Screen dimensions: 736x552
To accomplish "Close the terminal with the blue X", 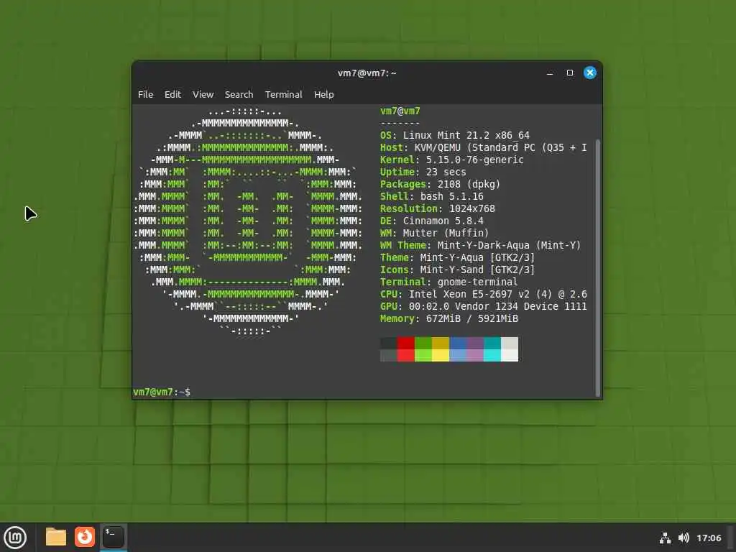I will coord(590,73).
